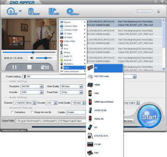Click the Subtitle field showing Disable
This screenshot has width=167, height=157.
point(76,112)
